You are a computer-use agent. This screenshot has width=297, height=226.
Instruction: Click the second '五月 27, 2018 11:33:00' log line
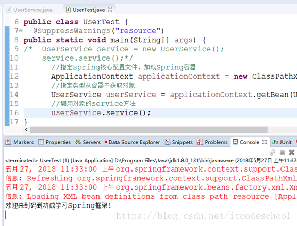click(x=151, y=187)
